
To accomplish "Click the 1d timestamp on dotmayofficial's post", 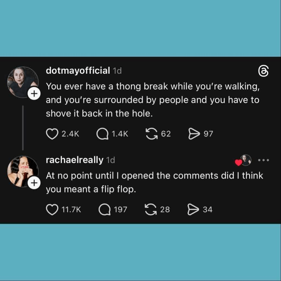I will [117, 71].
